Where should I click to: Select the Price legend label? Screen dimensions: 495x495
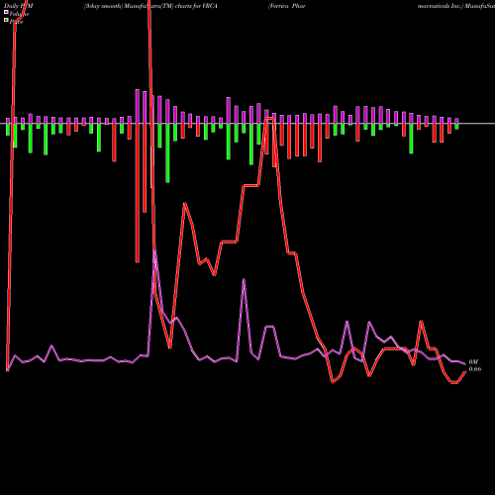16,22
